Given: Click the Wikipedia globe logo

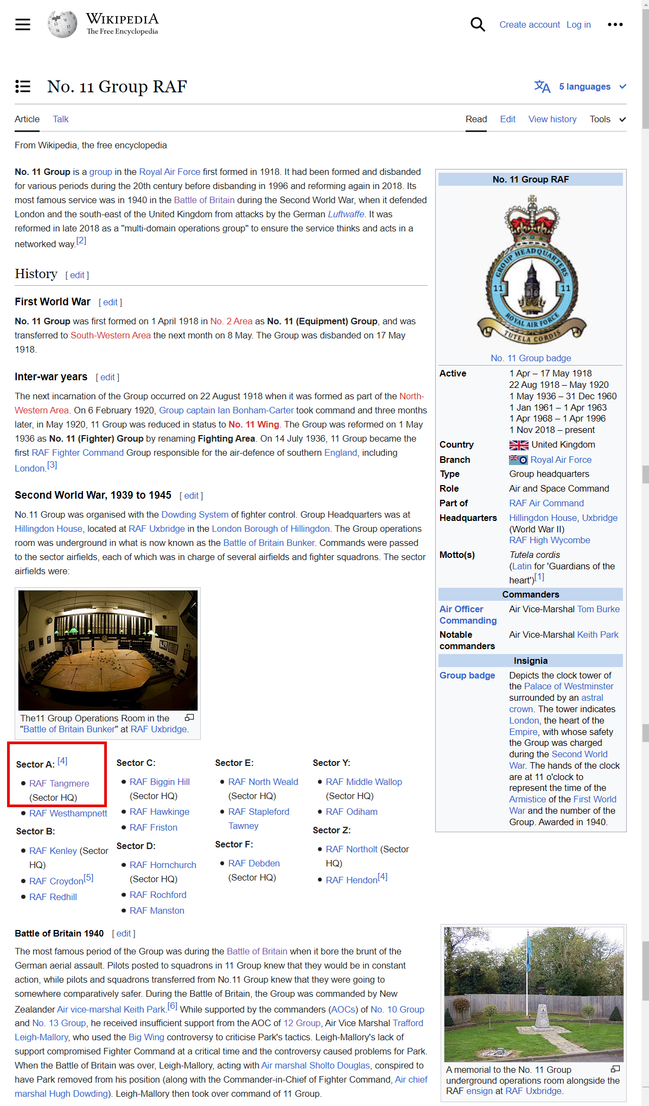Looking at the screenshot, I should point(62,24).
